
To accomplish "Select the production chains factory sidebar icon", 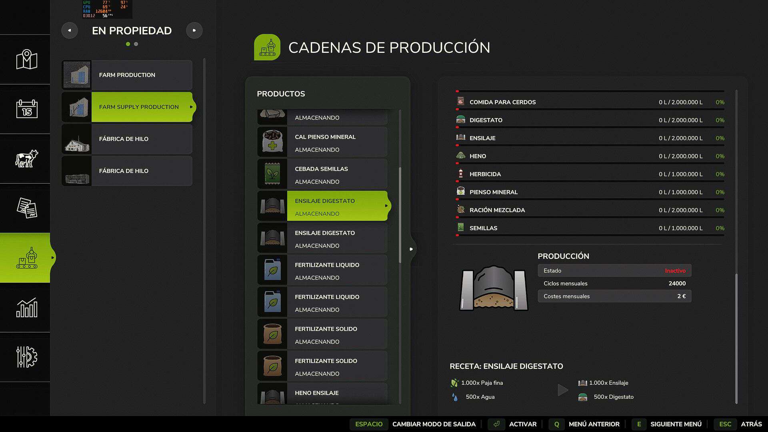I will pos(26,258).
